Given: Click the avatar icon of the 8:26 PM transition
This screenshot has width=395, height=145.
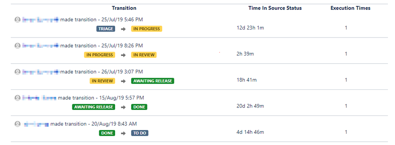Looking at the screenshot, I should (17, 46).
